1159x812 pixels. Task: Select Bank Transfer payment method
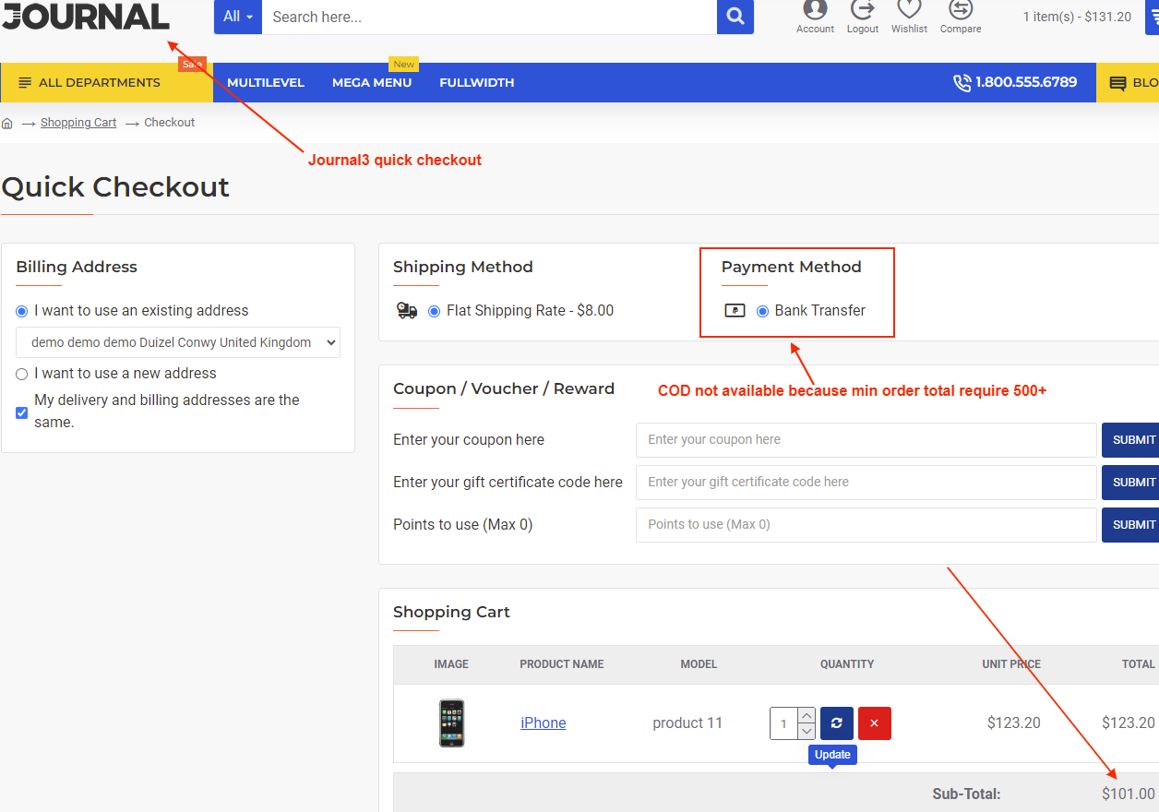pos(762,311)
